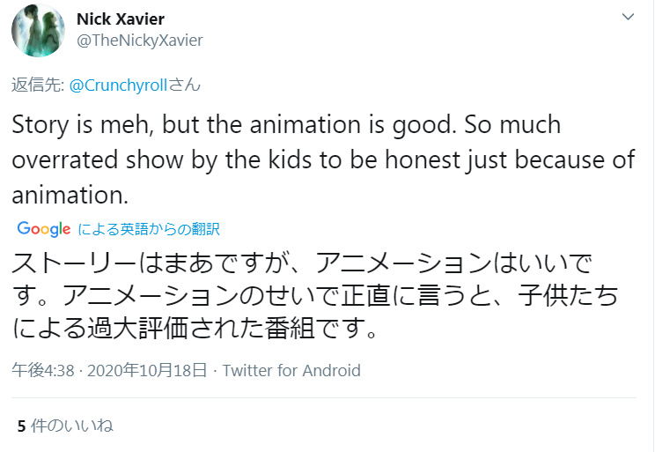The height and width of the screenshot is (452, 655).
Task: Expand the tweet options chevron
Action: point(628,18)
